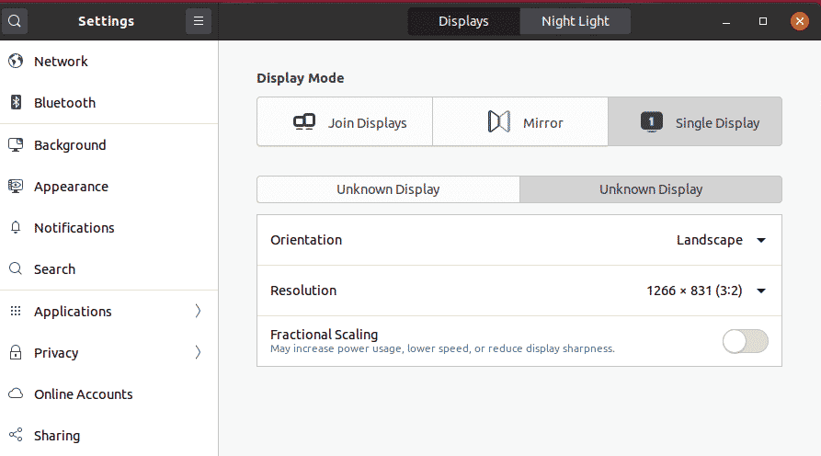Click the Bluetooth icon in sidebar

pos(16,103)
